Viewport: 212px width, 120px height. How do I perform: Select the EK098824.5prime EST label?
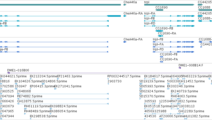(x=64, y=106)
